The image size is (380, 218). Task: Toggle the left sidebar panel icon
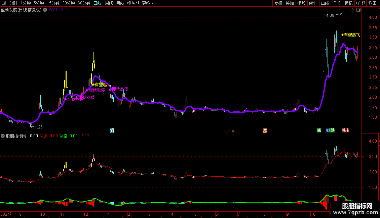[x=4, y=3]
